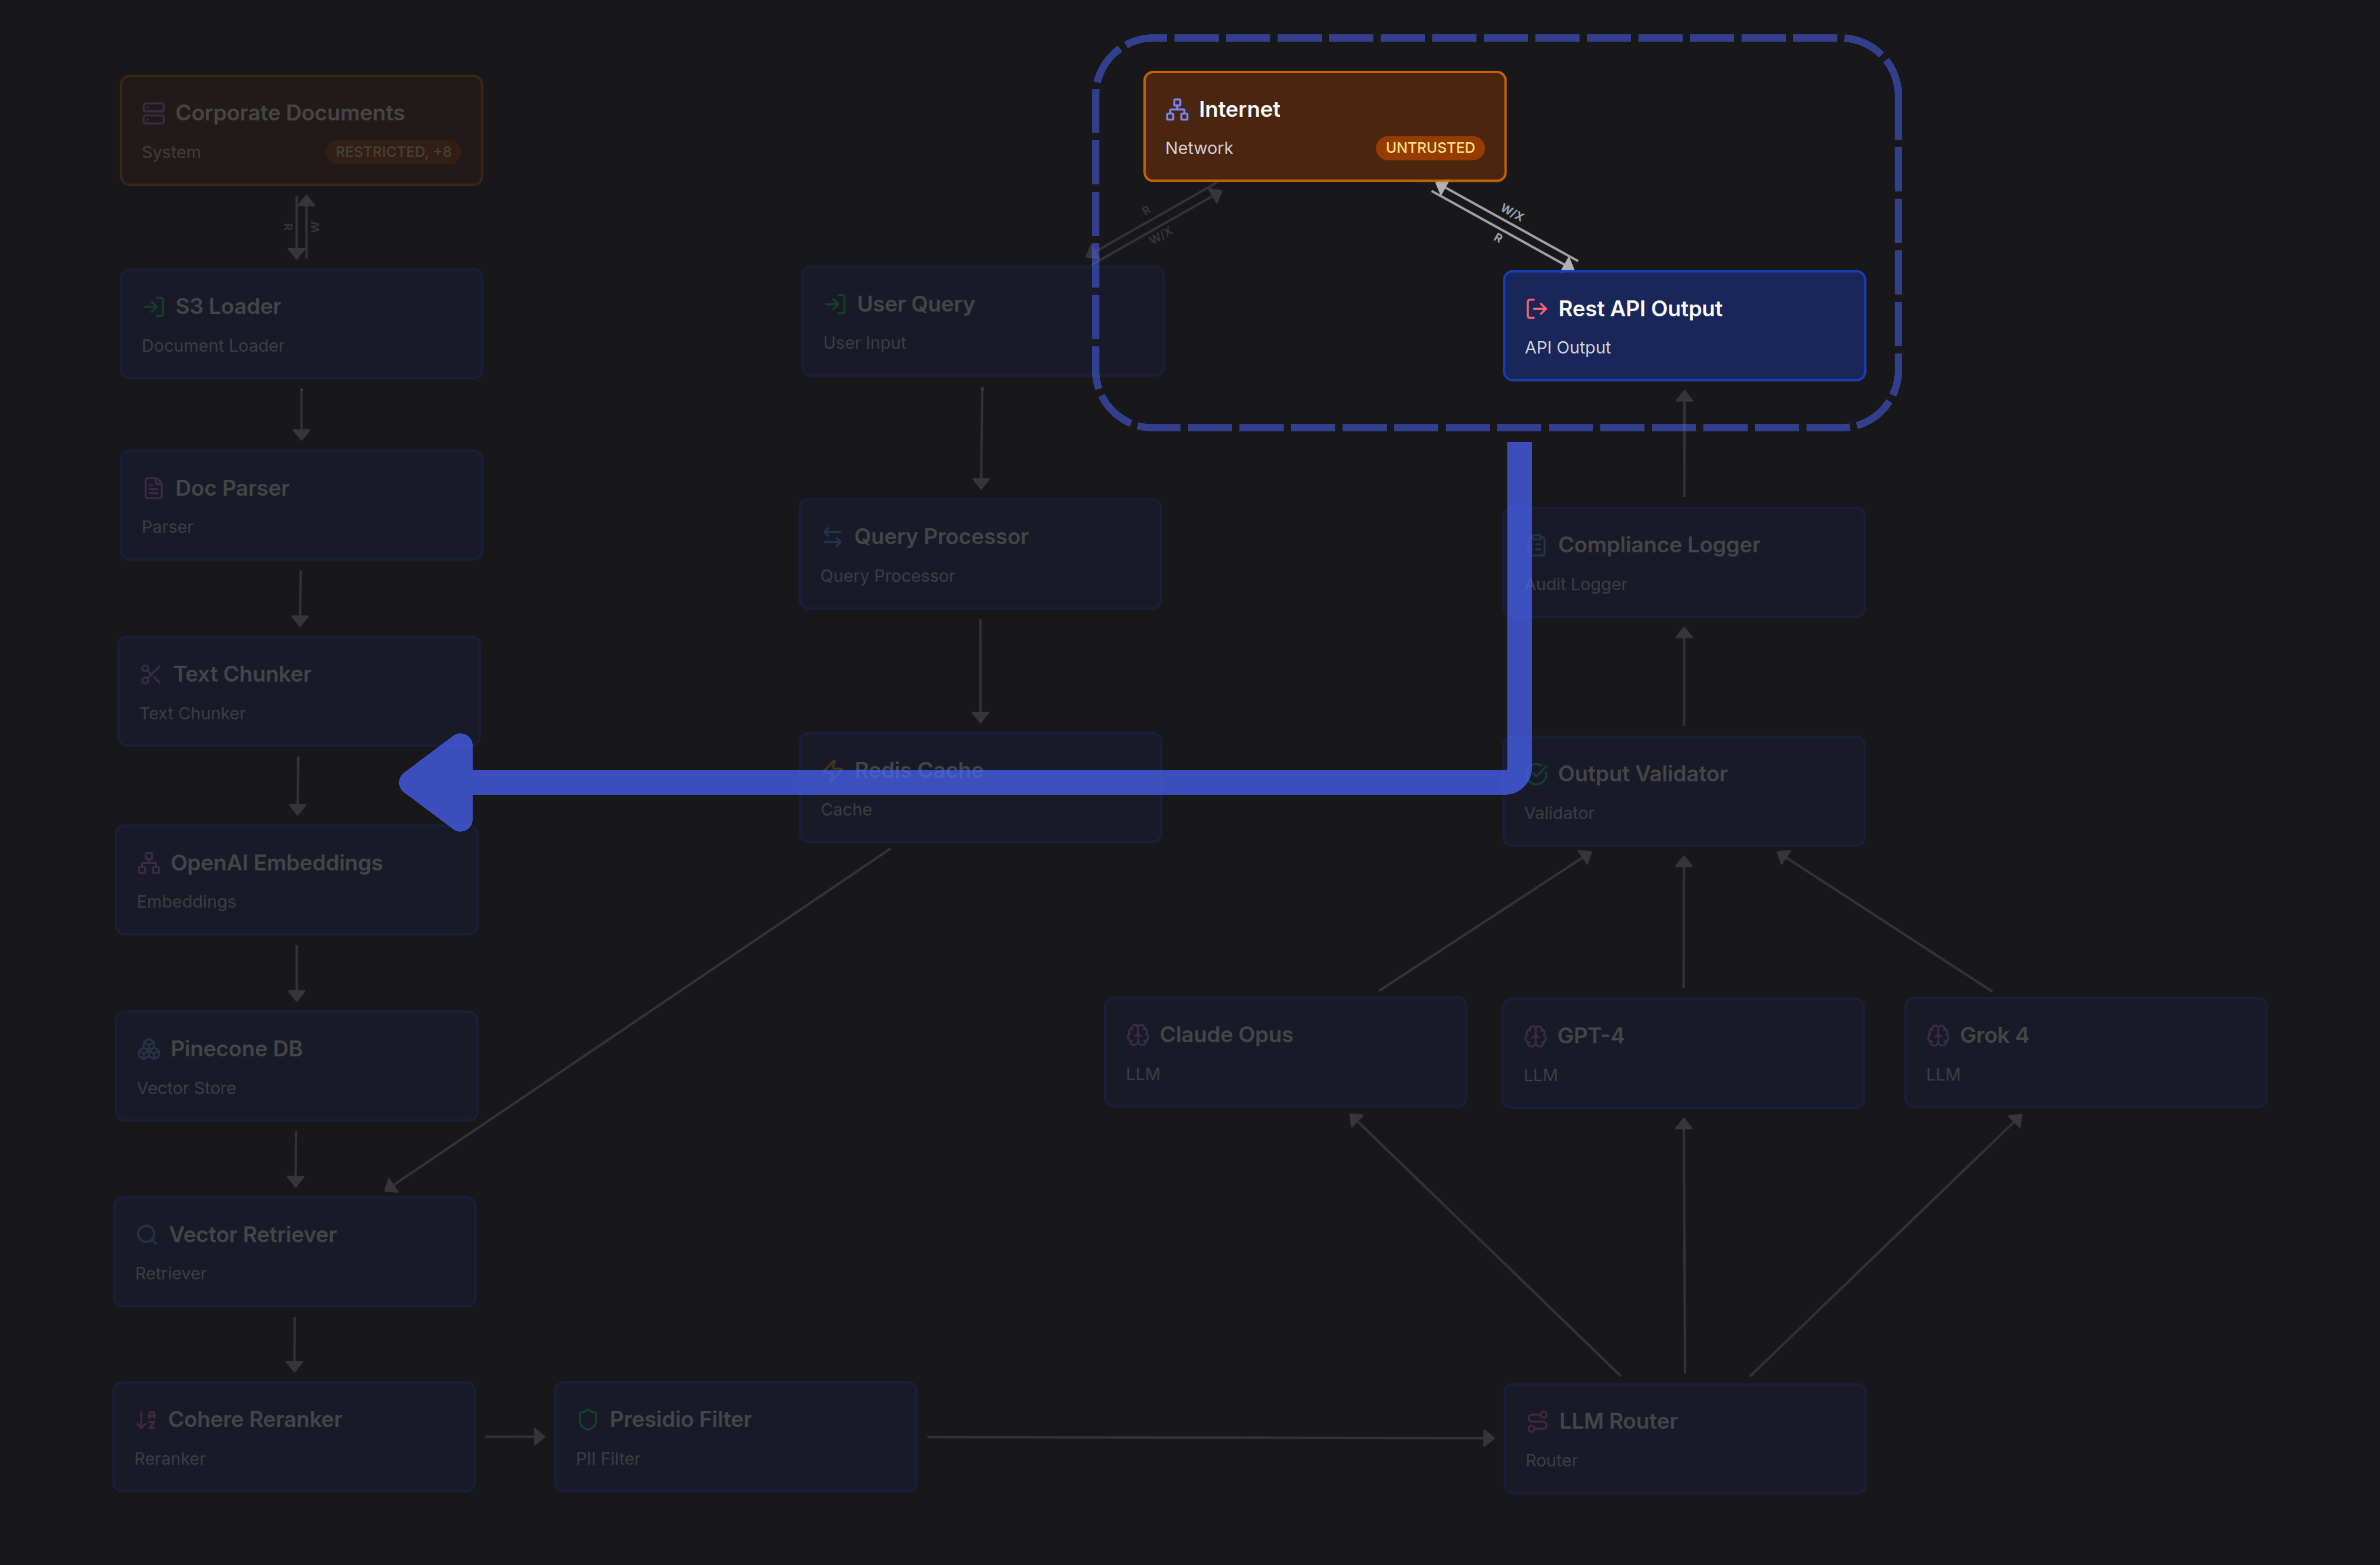This screenshot has width=2380, height=1565.
Task: Select the OpenAI Embeddings node
Action: coord(296,880)
